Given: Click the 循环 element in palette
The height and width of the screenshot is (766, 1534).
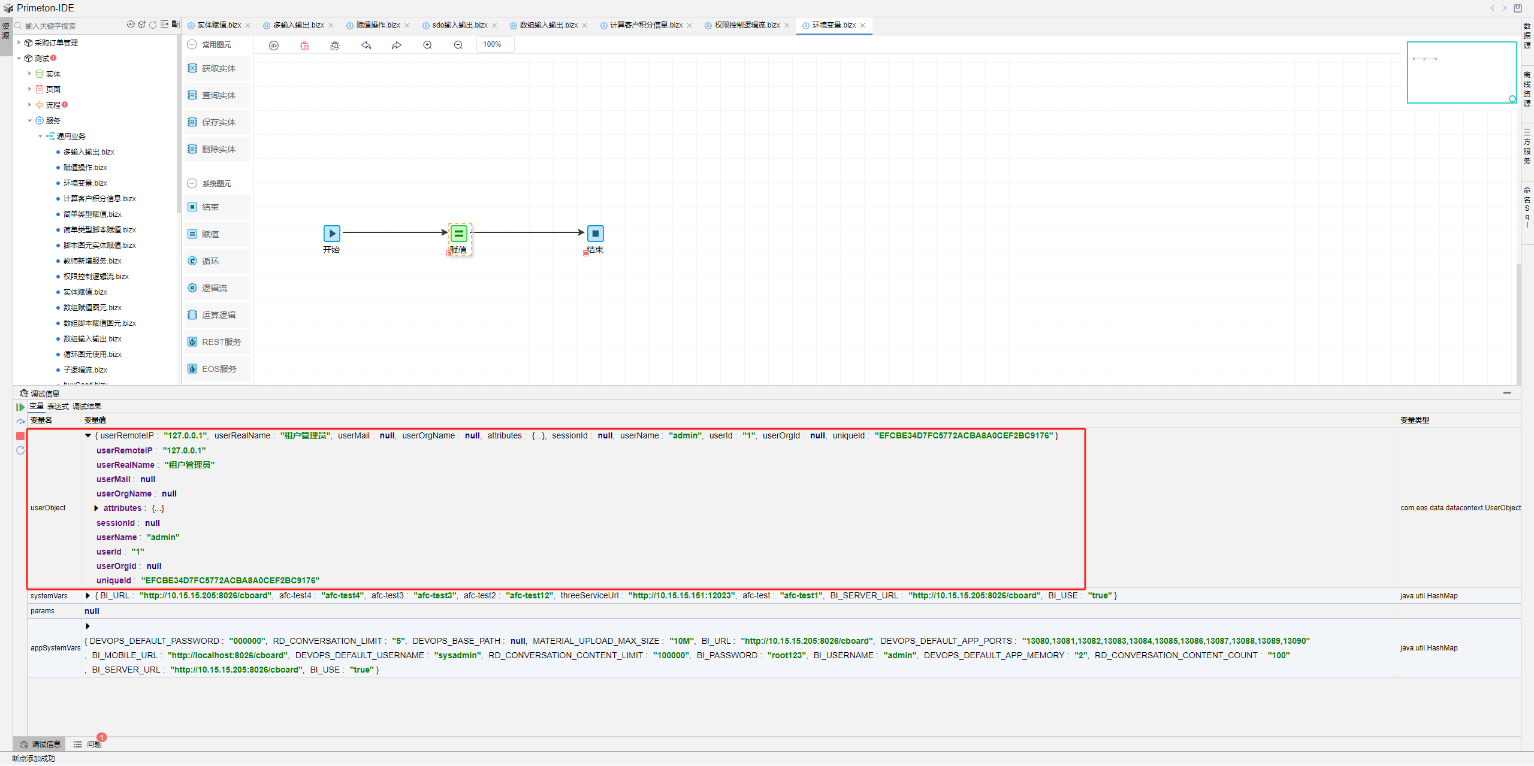Looking at the screenshot, I should (210, 261).
